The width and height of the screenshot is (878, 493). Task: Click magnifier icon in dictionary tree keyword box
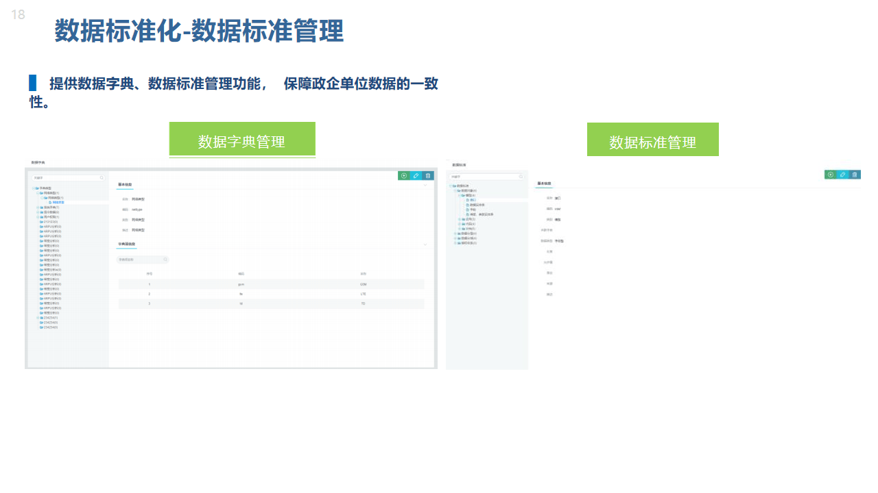tap(102, 178)
